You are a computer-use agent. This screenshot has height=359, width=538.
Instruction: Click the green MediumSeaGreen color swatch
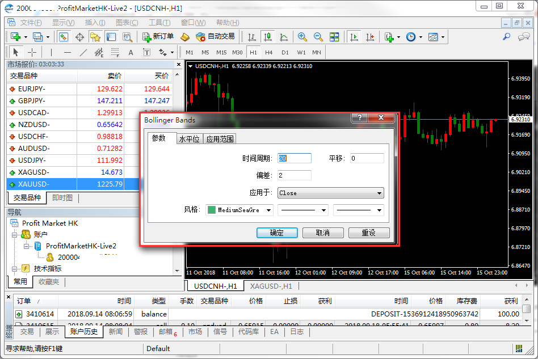click(x=212, y=210)
